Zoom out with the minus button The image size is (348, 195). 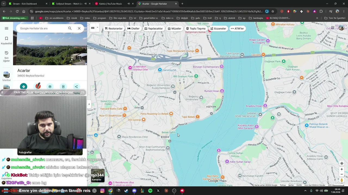point(342,174)
